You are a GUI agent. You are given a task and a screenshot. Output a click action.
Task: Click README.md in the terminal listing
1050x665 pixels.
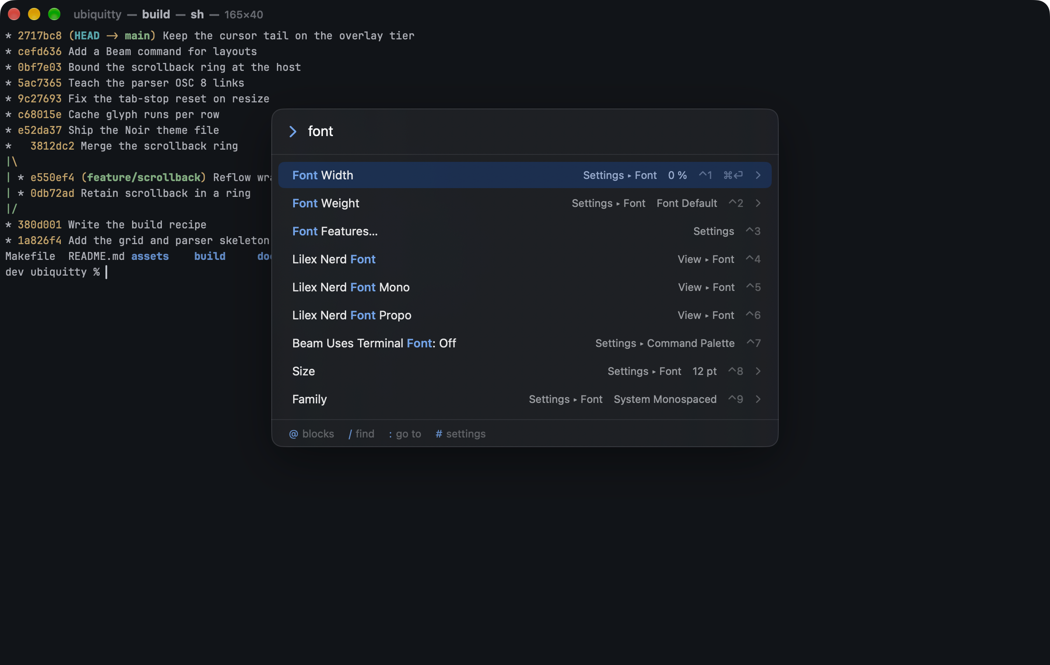click(x=96, y=256)
